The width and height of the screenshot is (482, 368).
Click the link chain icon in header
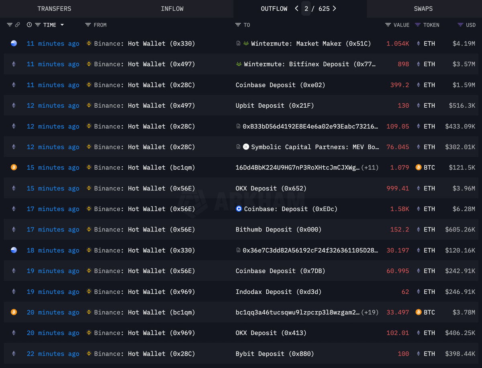(17, 25)
